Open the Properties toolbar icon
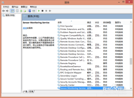Image resolution: width=134 pixels, height=98 pixels. pyautogui.click(x=17, y=11)
